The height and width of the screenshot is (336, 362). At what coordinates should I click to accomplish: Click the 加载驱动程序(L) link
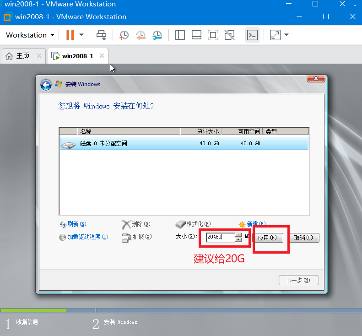coord(84,237)
